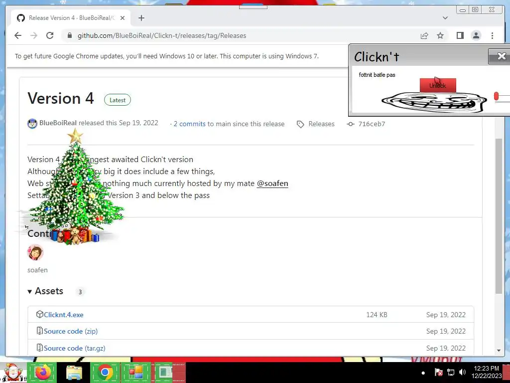The height and width of the screenshot is (383, 510).
Task: Click the Unlock button in Clickn't
Action: click(x=438, y=85)
